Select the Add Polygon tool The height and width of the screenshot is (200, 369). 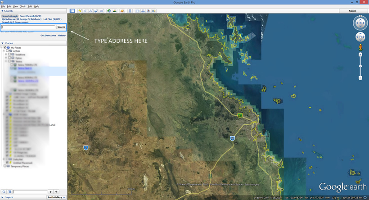click(x=85, y=11)
